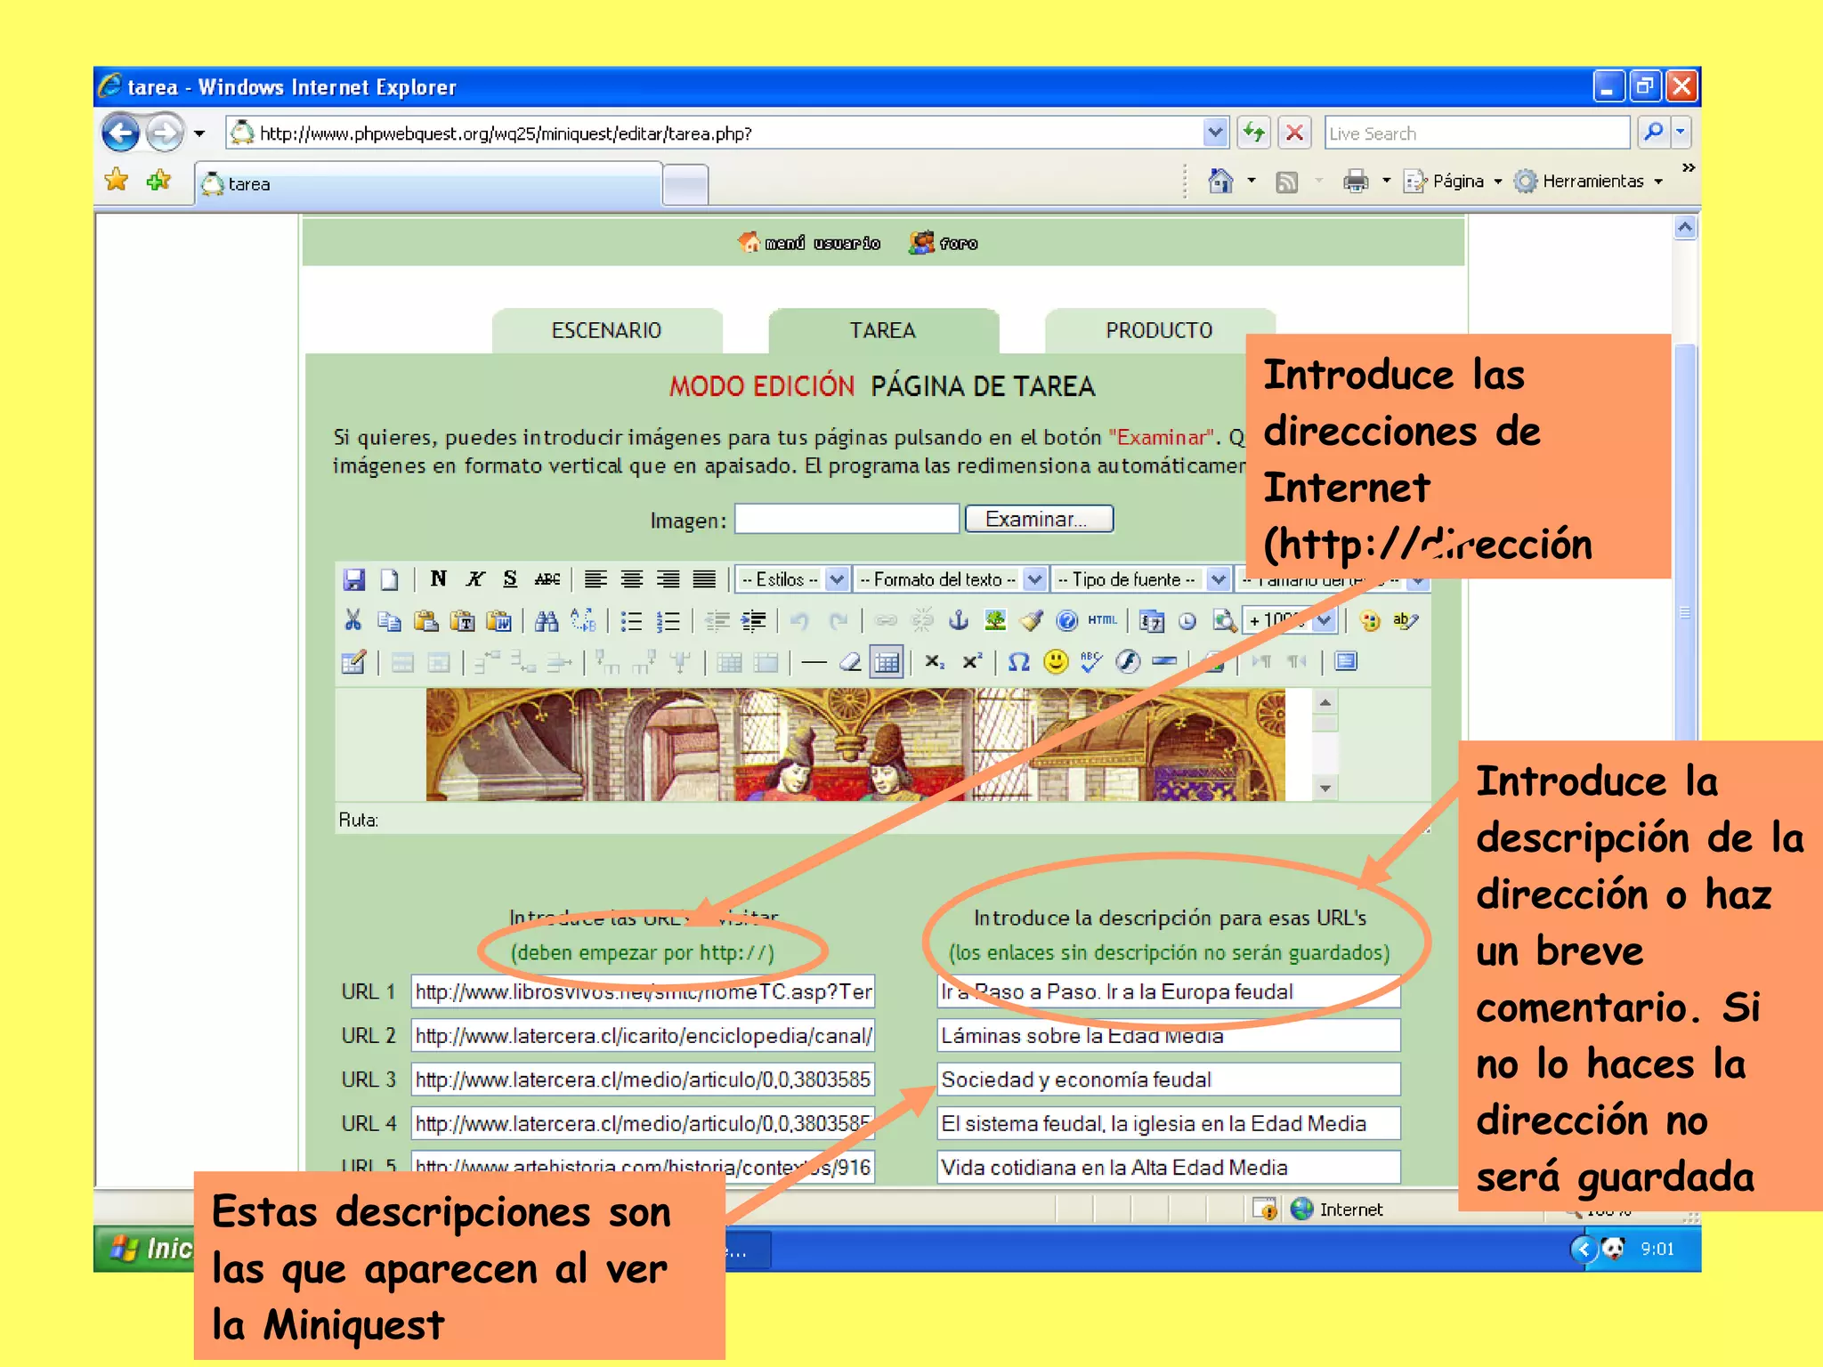Click the browser home icon
This screenshot has width=1823, height=1367.
pos(1220,182)
